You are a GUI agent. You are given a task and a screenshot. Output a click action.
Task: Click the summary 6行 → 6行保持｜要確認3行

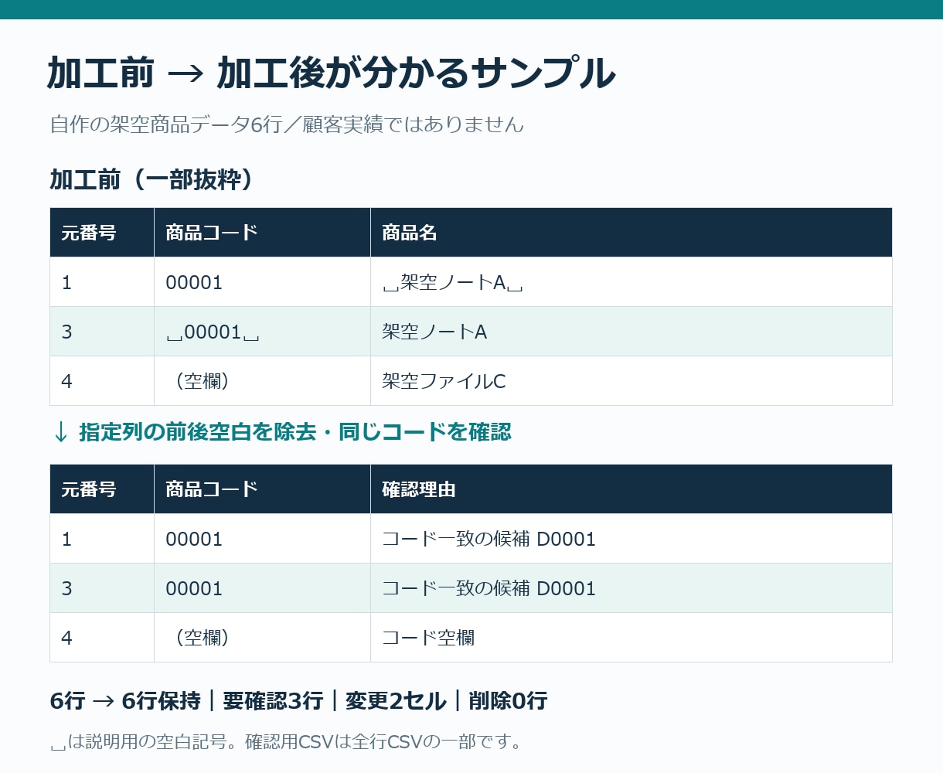(187, 701)
